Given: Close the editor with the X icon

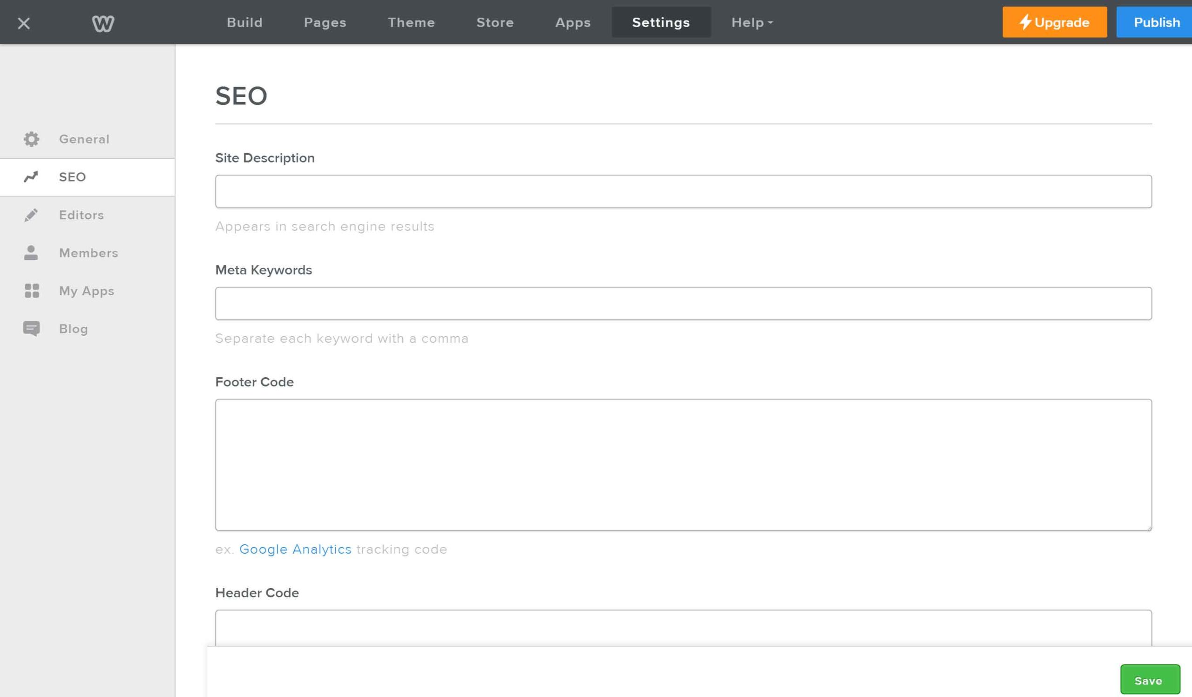Looking at the screenshot, I should (24, 23).
